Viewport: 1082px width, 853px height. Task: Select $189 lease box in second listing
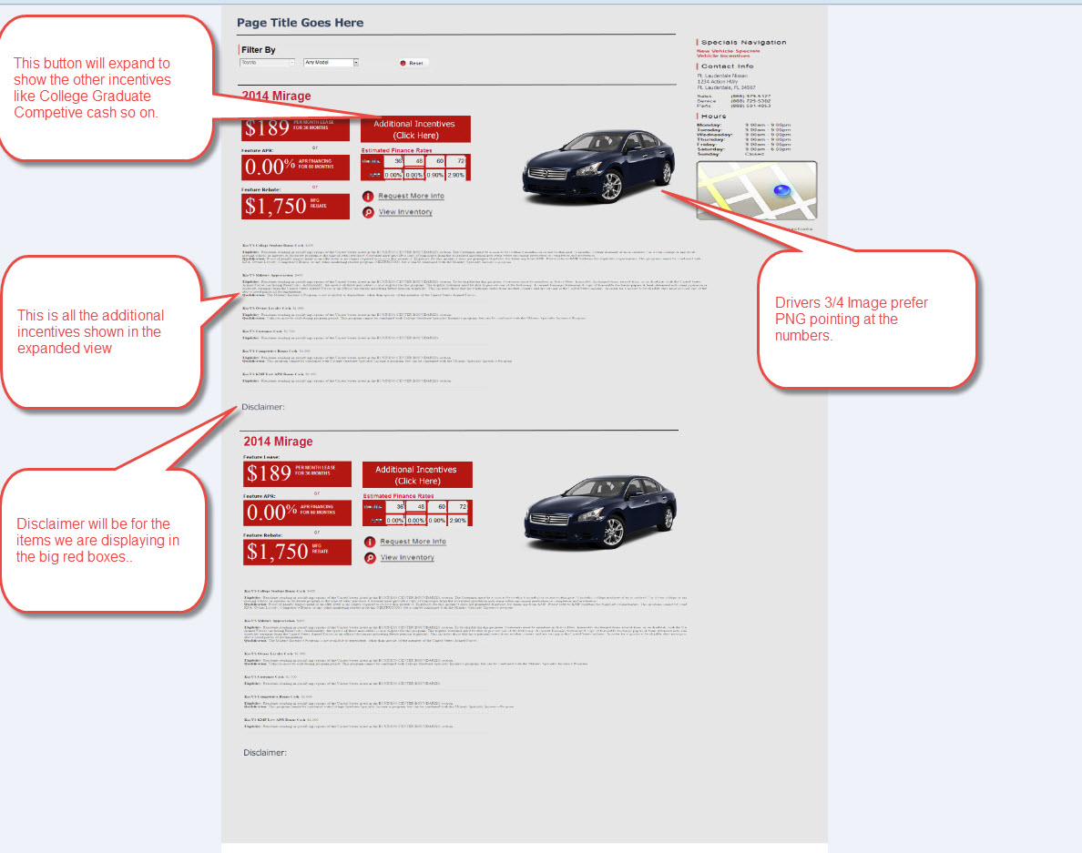click(298, 473)
